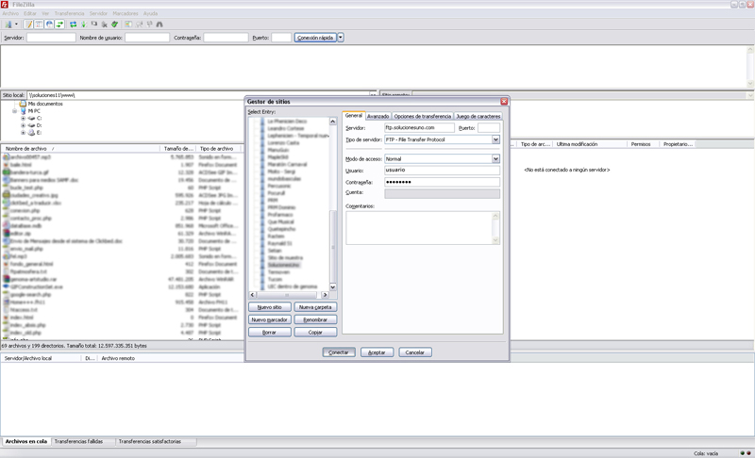Toggle the message log toolbar icon
Viewport: 755px width, 458px height.
[x=28, y=24]
